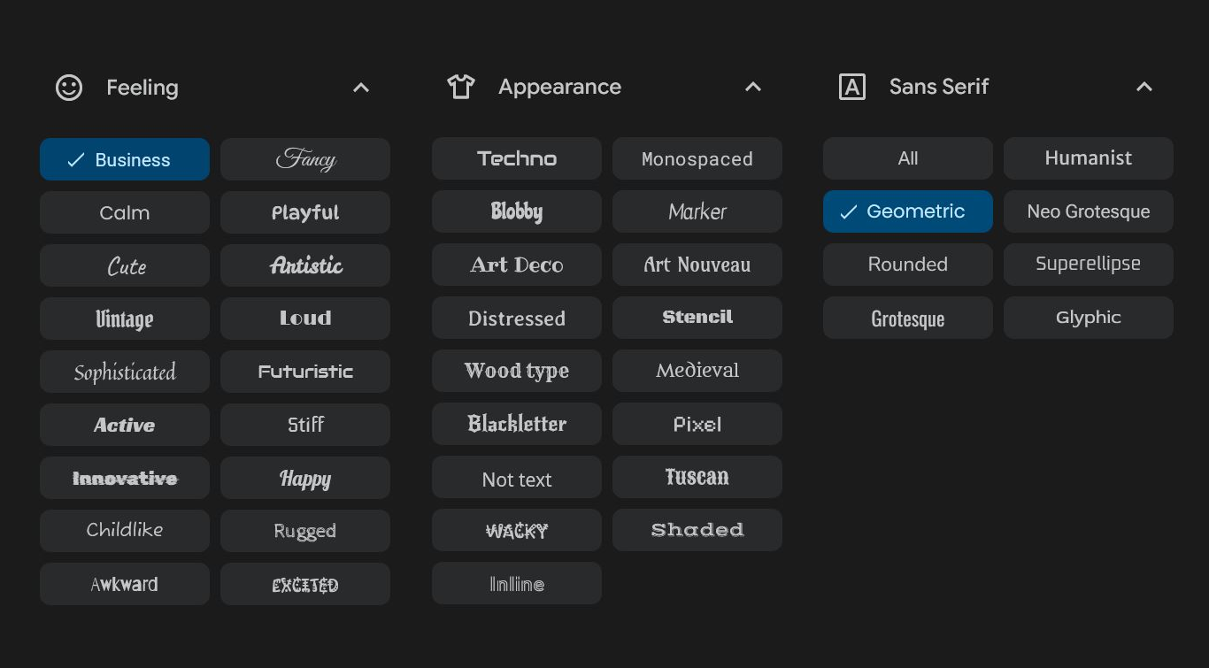Click the letter A Sans Serif icon
1209x668 pixels.
pyautogui.click(x=851, y=86)
